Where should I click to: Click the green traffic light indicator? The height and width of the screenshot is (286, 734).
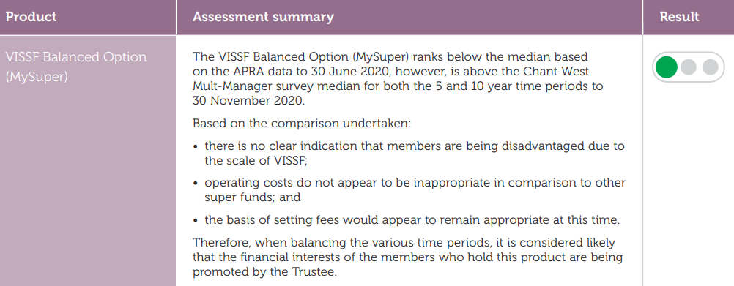click(x=666, y=67)
